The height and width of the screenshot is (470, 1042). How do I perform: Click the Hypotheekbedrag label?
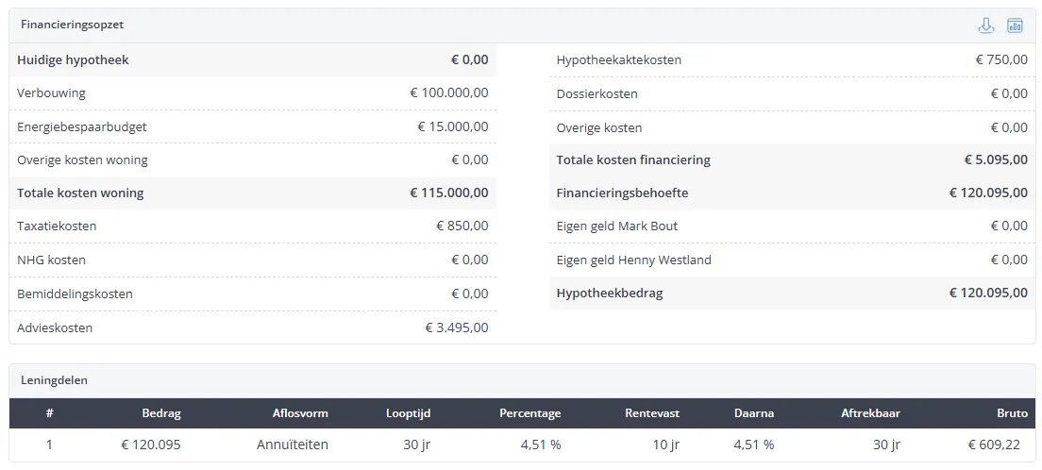(x=610, y=294)
